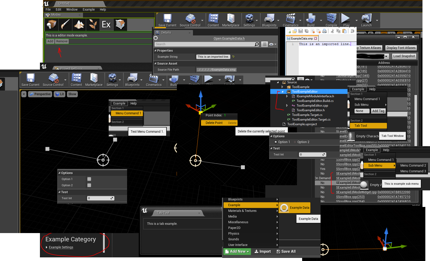Viewport: 430px width, 261px height.
Task: Click the Load Snapshot button
Action: tap(404, 56)
